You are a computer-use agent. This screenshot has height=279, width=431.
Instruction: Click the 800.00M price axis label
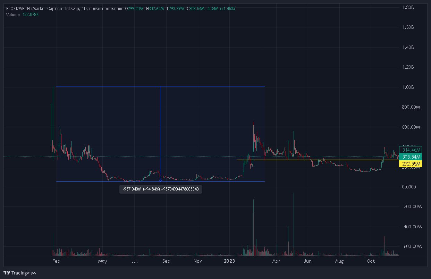411,107
